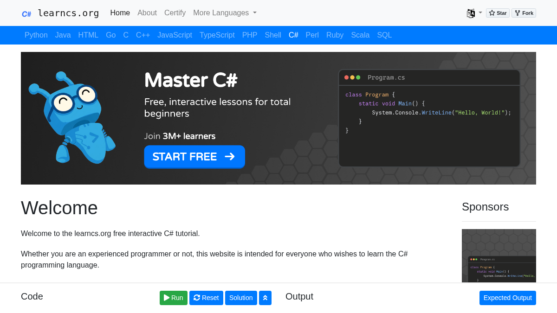The width and height of the screenshot is (557, 313).
Task: Fork the repository on GitHub
Action: [x=524, y=13]
